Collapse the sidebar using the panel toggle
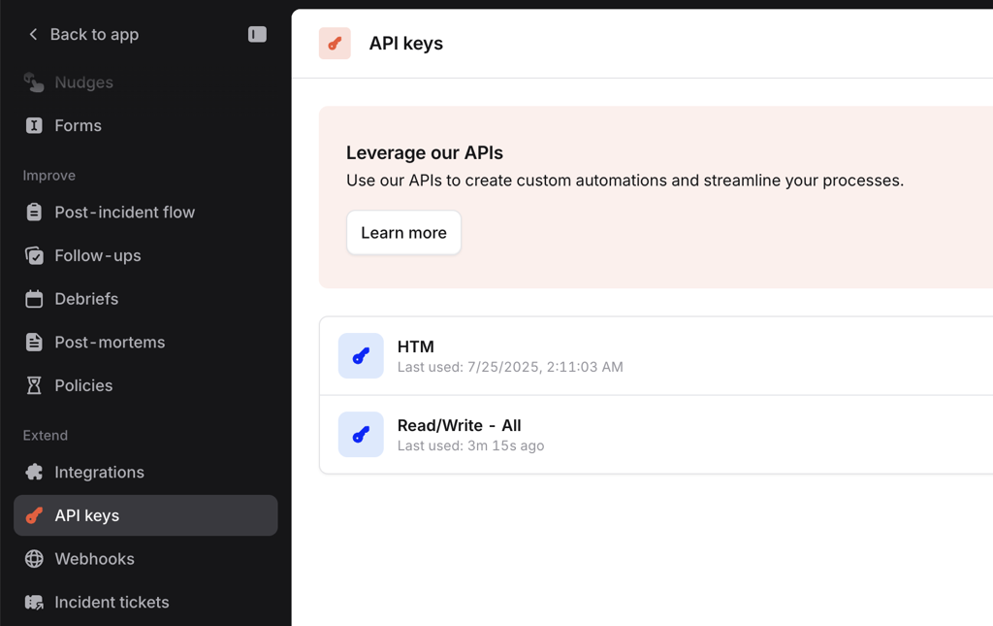This screenshot has width=993, height=626. [256, 33]
